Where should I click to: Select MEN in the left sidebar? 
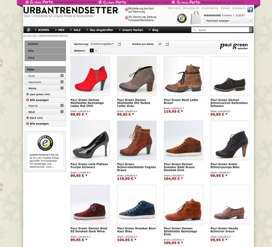(x=45, y=51)
